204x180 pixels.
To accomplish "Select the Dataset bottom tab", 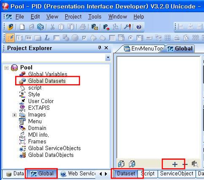I will coord(126,174).
